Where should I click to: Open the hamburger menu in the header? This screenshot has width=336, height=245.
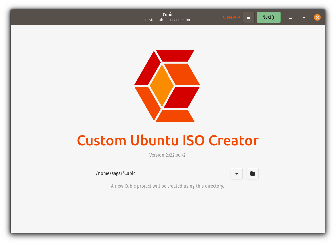point(248,17)
